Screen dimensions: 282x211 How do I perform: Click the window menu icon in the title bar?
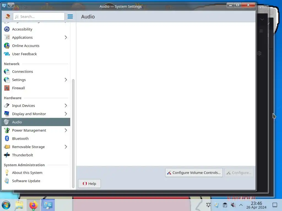4,5
